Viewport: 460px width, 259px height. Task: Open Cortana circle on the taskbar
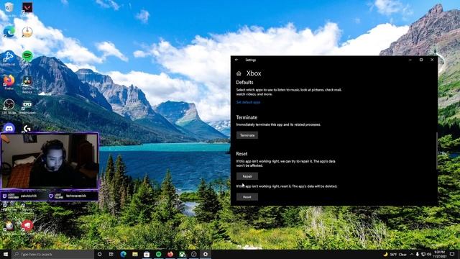pyautogui.click(x=99, y=254)
